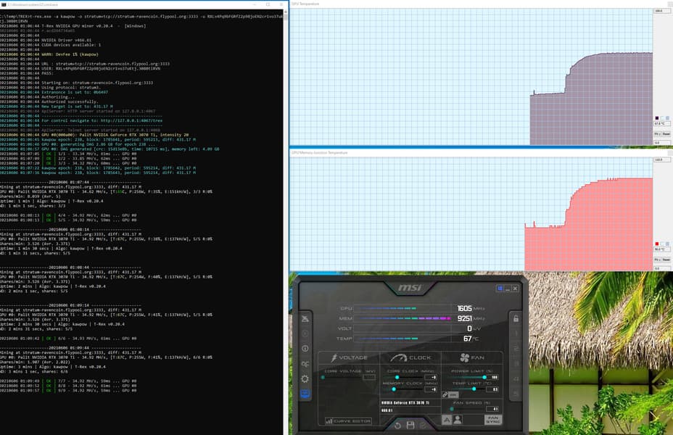673x435 pixels.
Task: Click the Core Clock value input field
Action: tap(431, 378)
